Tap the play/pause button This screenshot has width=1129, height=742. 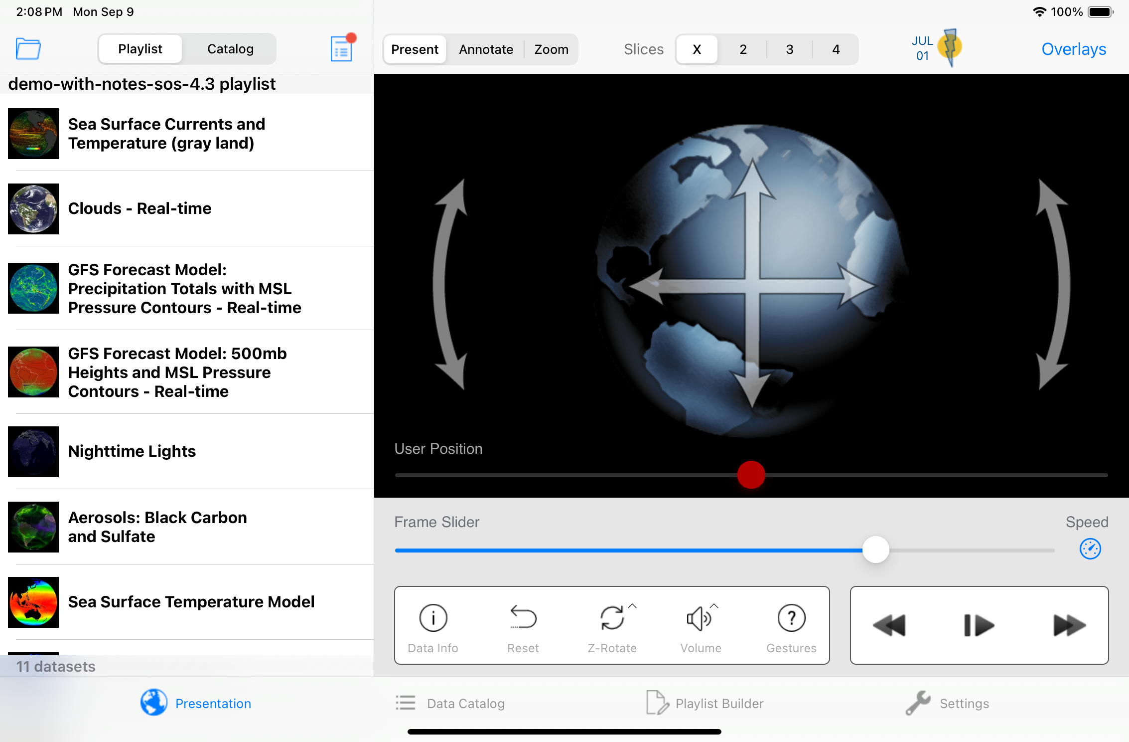click(x=979, y=625)
